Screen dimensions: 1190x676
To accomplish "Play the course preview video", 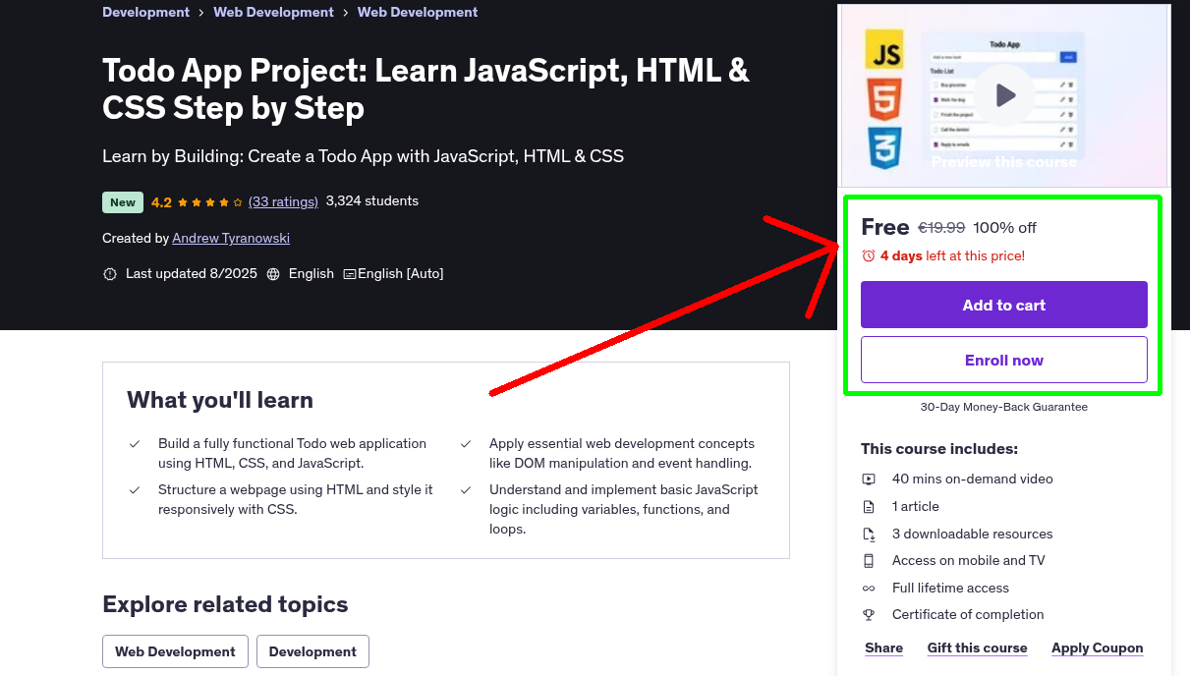I will pos(1004,95).
